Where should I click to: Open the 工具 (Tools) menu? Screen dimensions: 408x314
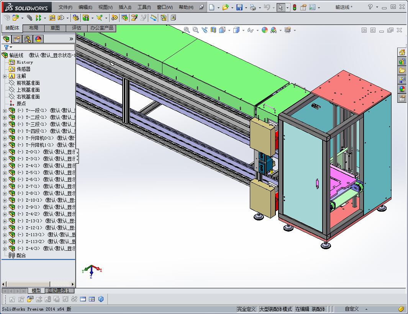(x=144, y=7)
